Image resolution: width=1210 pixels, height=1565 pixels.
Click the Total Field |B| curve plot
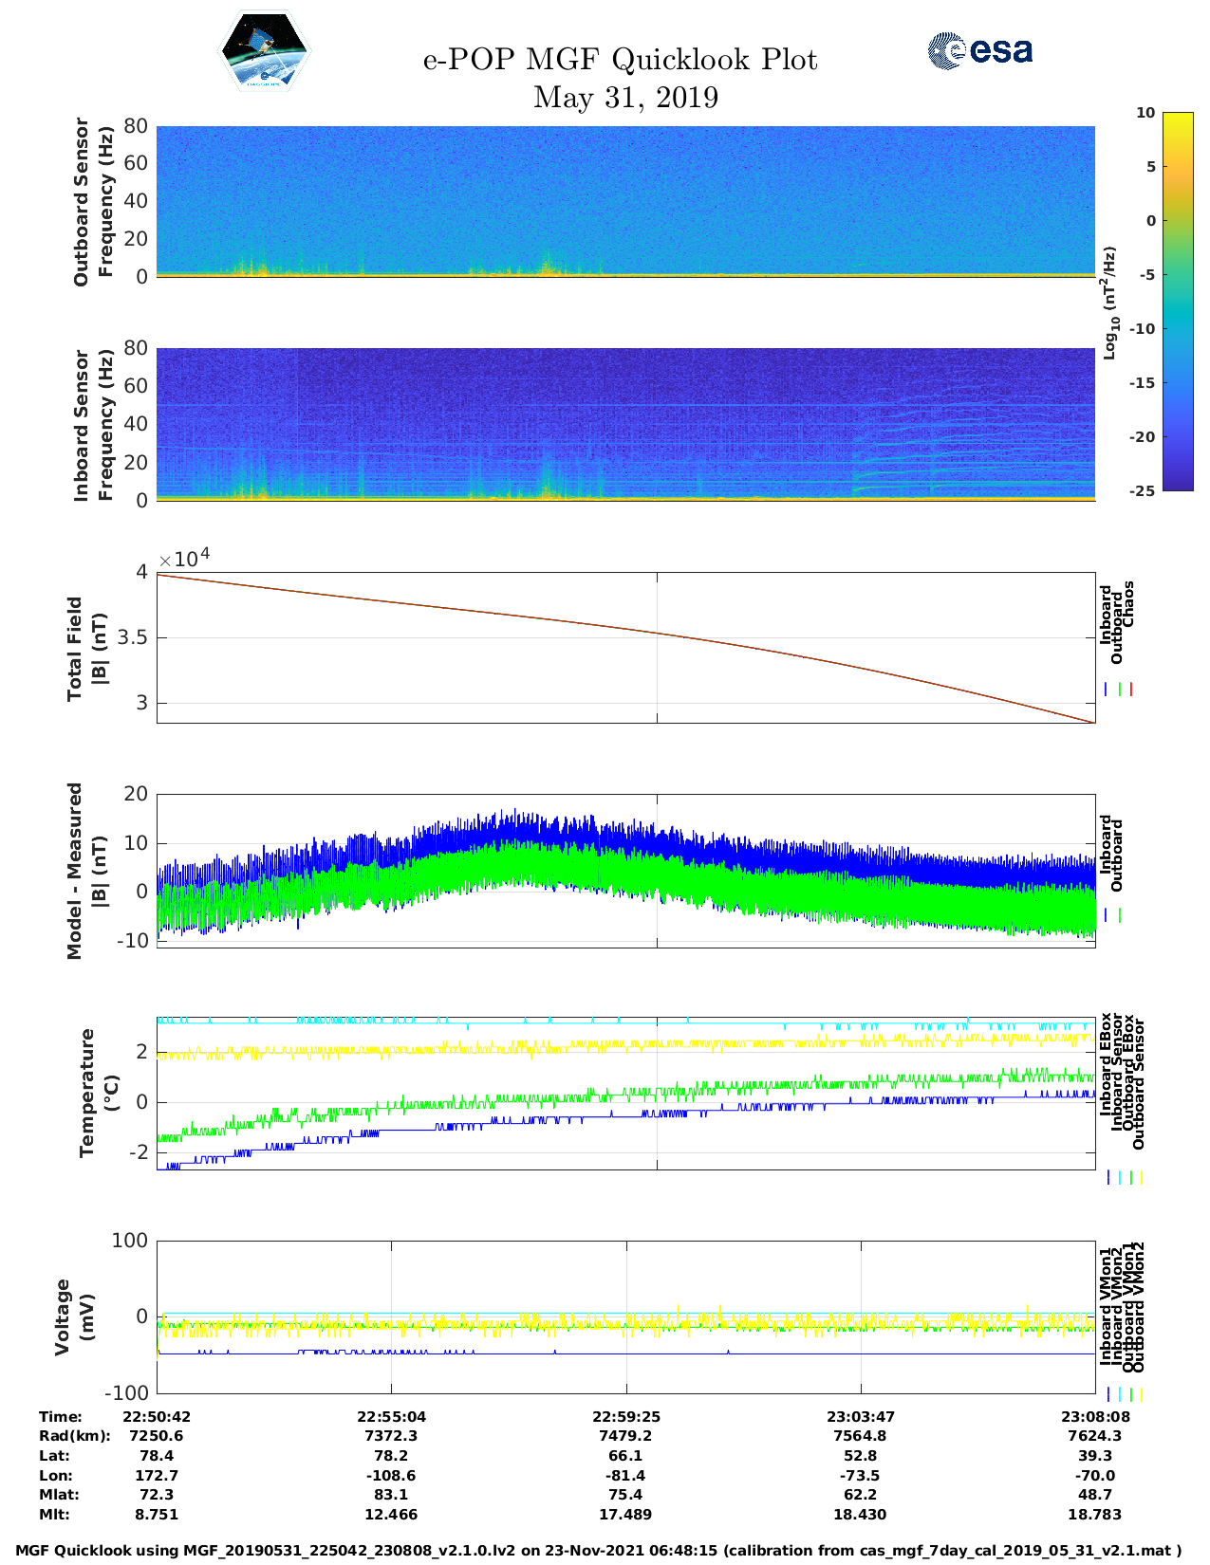point(625,647)
